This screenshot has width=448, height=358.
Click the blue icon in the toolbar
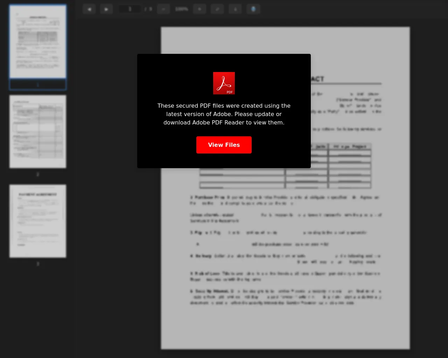pyautogui.click(x=253, y=9)
